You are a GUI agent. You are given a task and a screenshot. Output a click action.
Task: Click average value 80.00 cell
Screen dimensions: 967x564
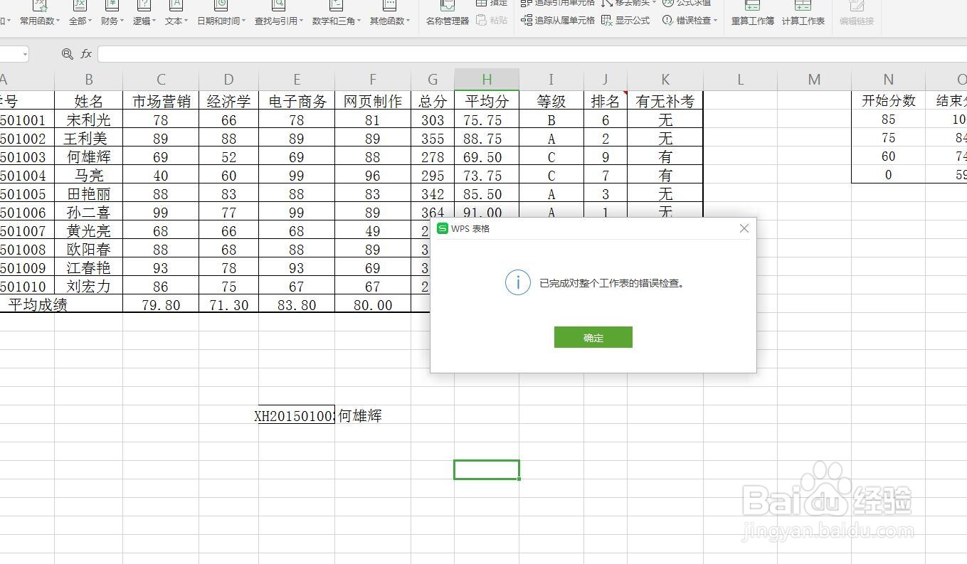point(373,305)
